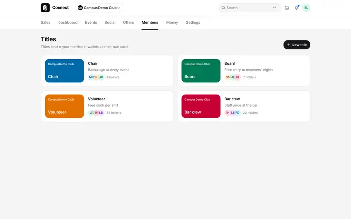Click 'Backstage at every event' description
Viewport: 351px width, 219px height.
108,70
